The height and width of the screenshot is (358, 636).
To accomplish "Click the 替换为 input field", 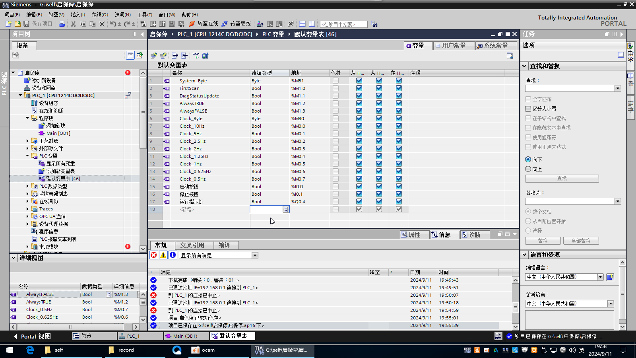I will click(570, 201).
